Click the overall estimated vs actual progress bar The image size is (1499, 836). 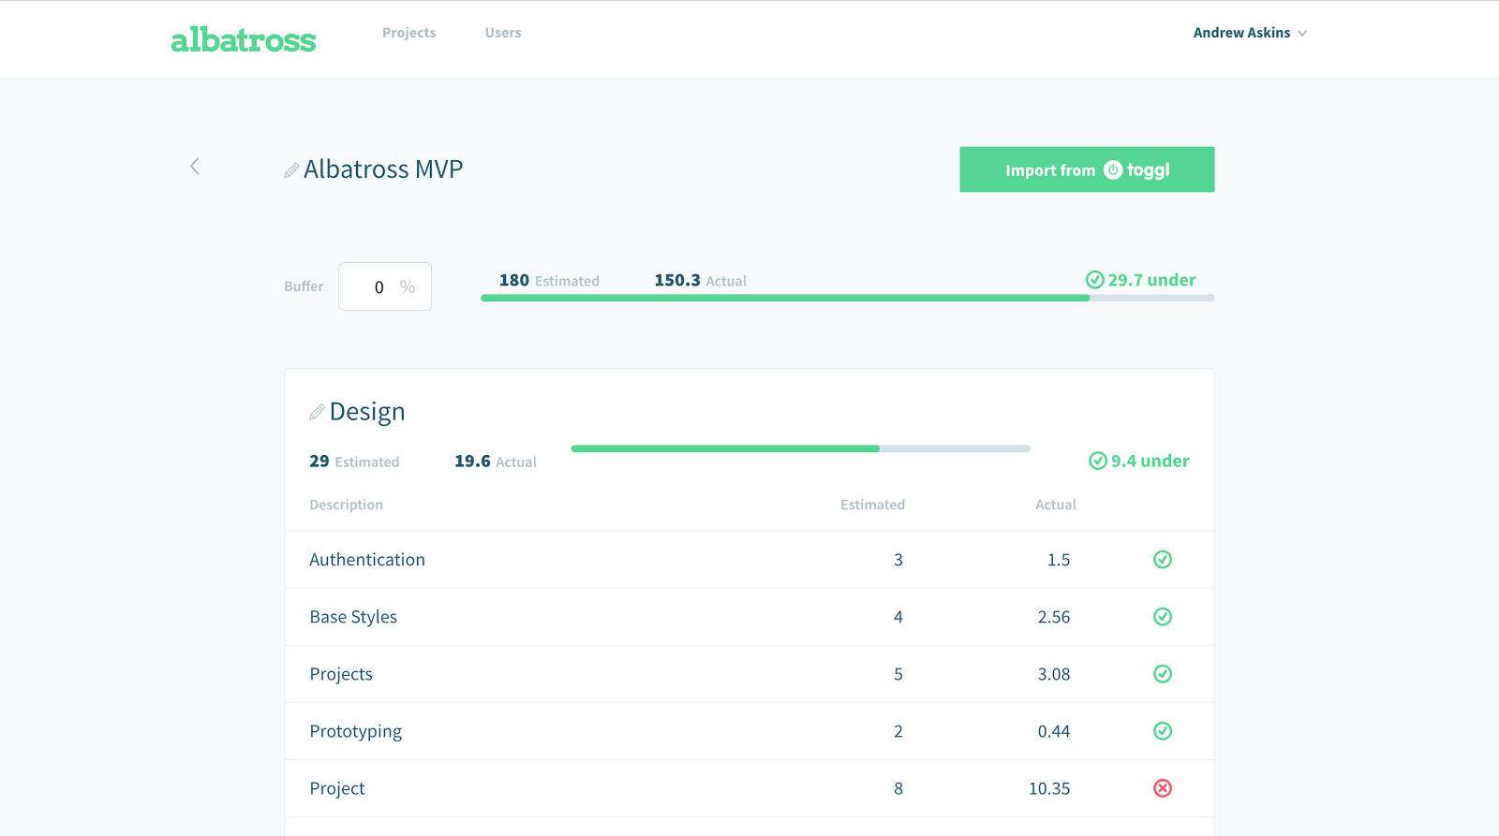coord(847,298)
